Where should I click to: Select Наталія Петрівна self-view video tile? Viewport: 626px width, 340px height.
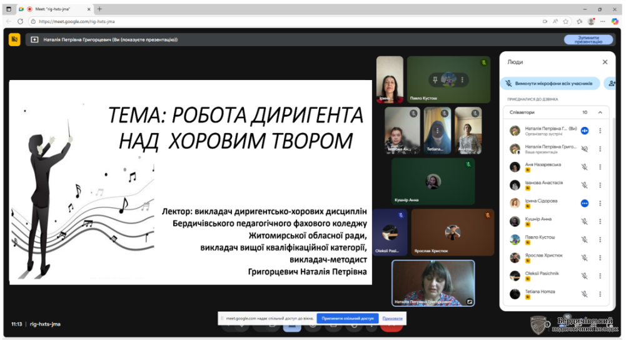pos(433,283)
